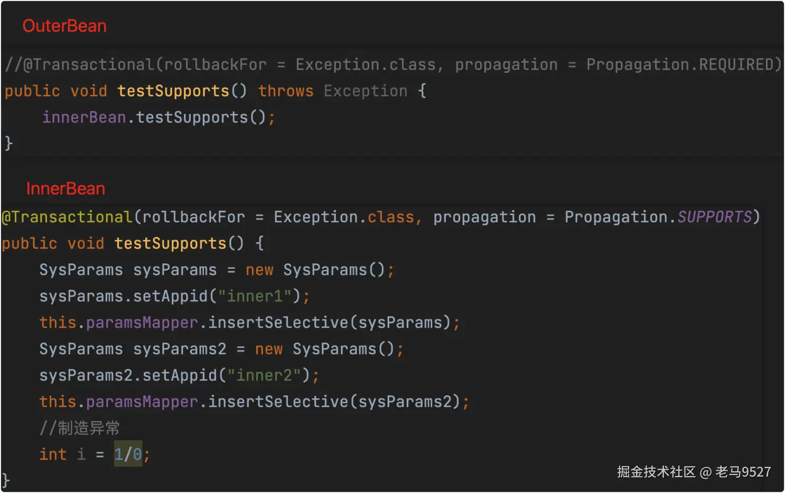Viewport: 785px width, 493px height.
Task: Click the closing brace of OuterBean method
Action: (x=8, y=143)
